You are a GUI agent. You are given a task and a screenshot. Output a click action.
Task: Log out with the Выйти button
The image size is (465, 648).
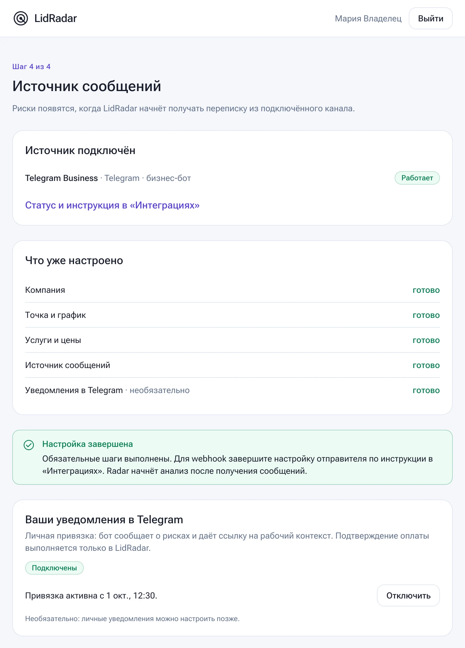[430, 18]
